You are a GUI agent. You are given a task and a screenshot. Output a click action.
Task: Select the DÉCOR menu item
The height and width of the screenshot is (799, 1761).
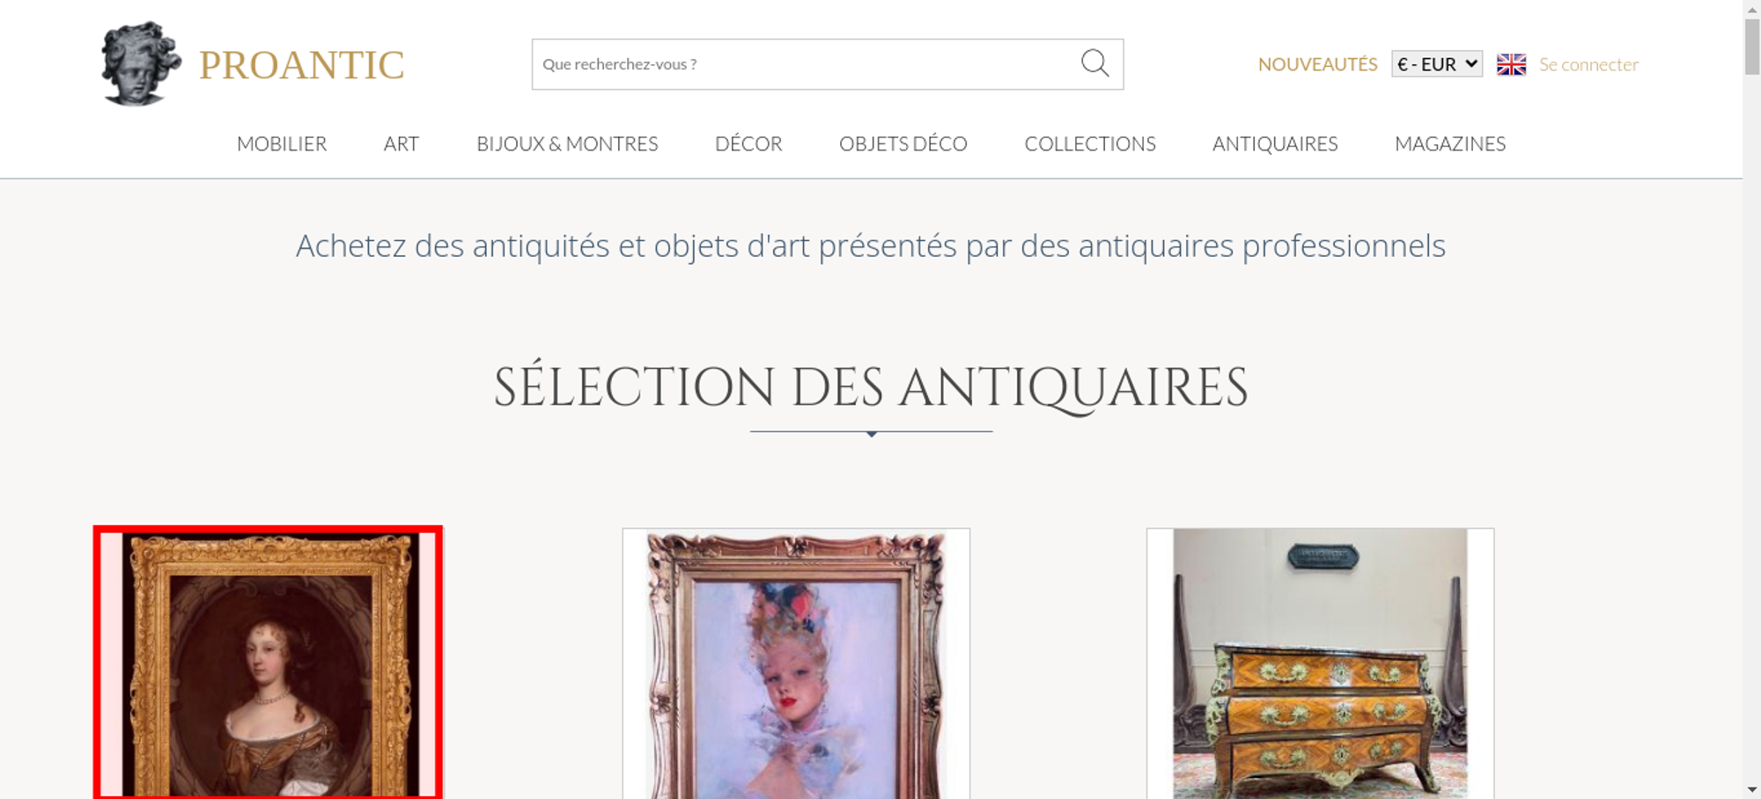[x=748, y=143]
